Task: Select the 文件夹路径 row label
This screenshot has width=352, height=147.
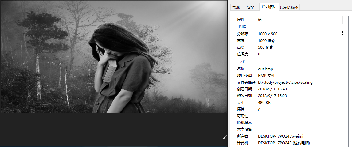Action: pyautogui.click(x=246, y=82)
